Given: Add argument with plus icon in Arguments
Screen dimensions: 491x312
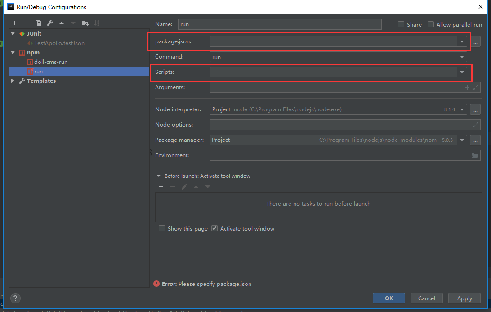Looking at the screenshot, I should (467, 87).
